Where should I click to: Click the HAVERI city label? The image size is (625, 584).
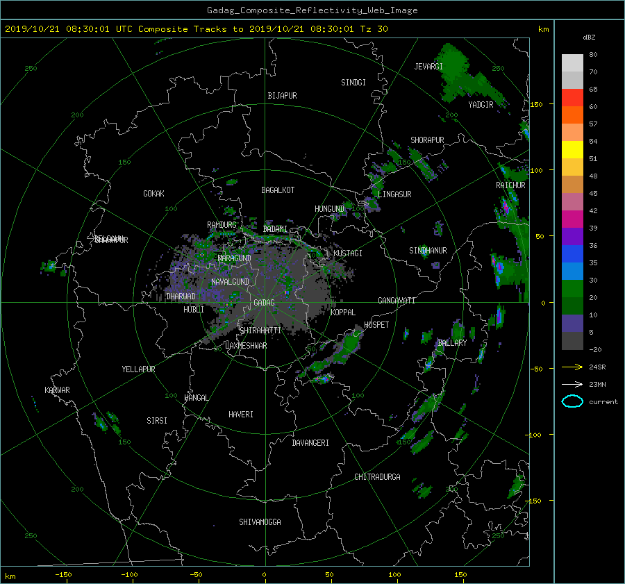click(241, 415)
